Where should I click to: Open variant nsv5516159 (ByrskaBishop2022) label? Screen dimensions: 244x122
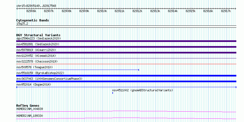point(40,73)
